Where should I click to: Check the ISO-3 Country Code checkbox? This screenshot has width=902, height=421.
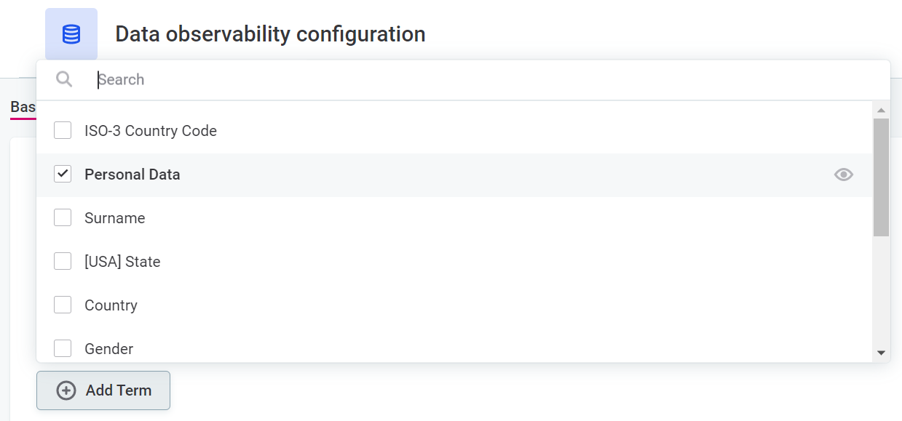[63, 131]
